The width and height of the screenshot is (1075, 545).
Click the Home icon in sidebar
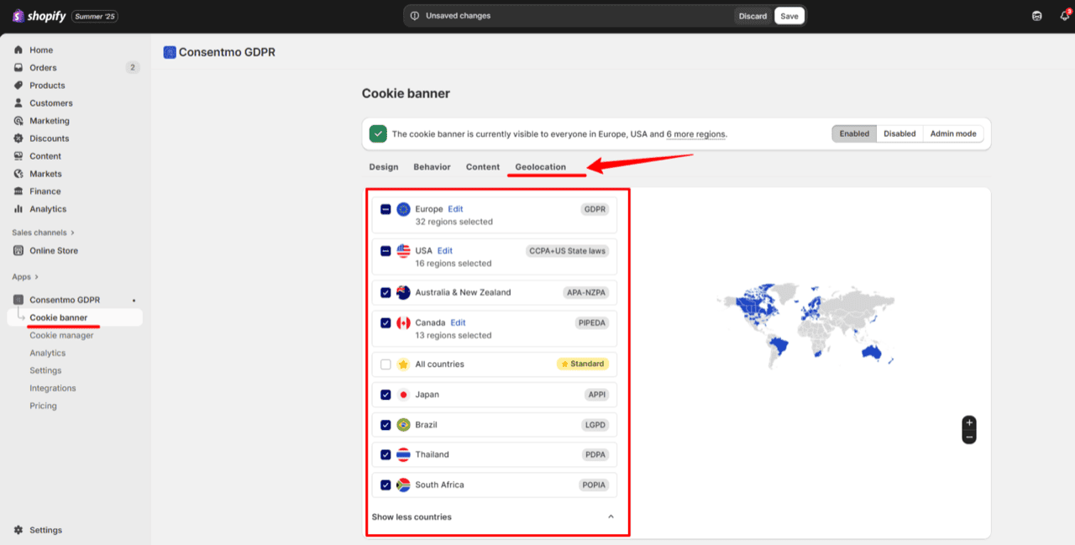(18, 50)
